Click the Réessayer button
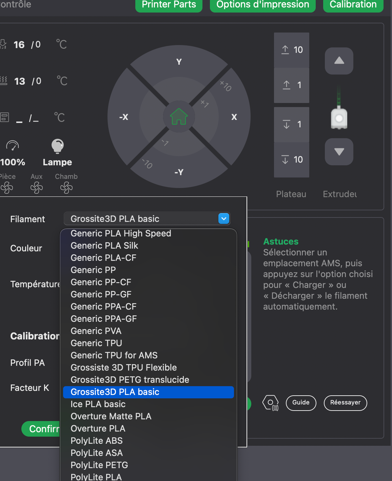 (x=345, y=403)
